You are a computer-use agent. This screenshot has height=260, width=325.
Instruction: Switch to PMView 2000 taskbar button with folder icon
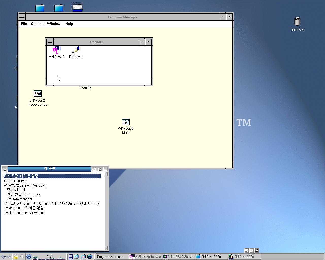[x=211, y=257]
